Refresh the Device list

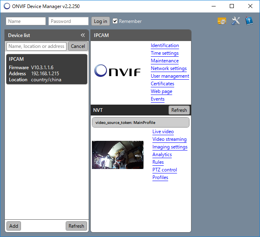[76, 226]
